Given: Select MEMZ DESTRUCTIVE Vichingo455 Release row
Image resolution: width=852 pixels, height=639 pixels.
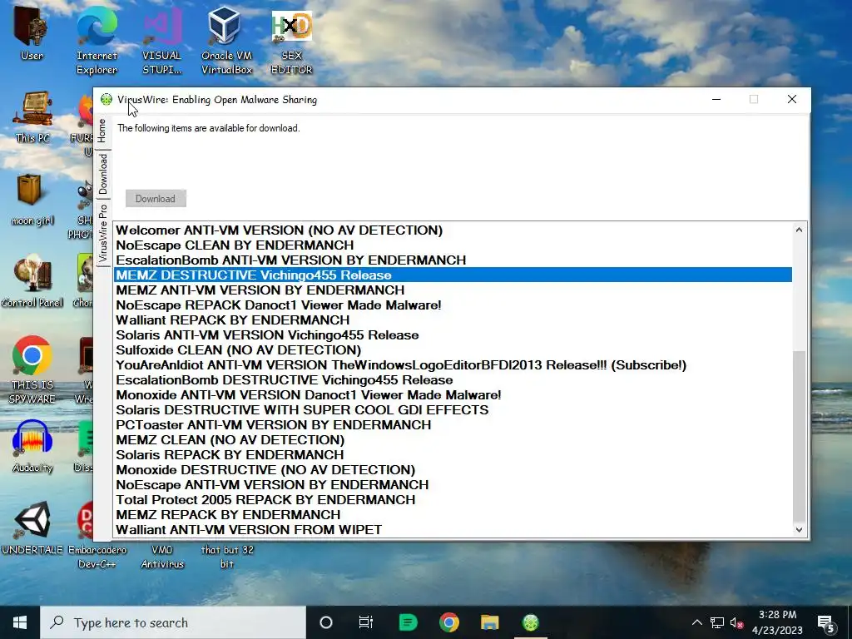Looking at the screenshot, I should pos(453,275).
